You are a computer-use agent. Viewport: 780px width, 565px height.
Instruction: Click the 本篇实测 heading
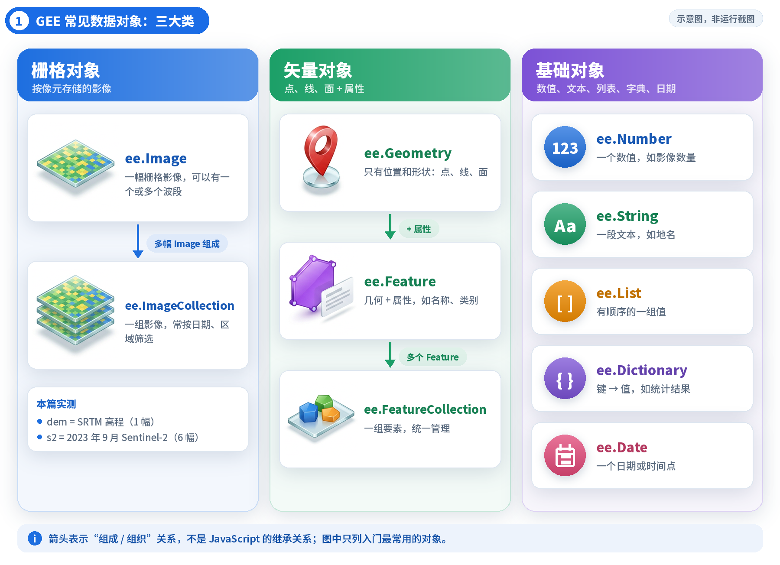click(56, 404)
